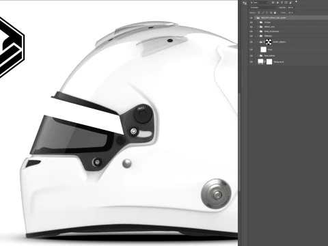Click folder icon of masked group
Viewport: 328px width, 246px height.
point(261,42)
